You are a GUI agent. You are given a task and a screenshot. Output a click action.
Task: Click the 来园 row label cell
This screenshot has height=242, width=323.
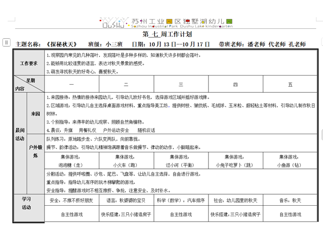pos(35,113)
